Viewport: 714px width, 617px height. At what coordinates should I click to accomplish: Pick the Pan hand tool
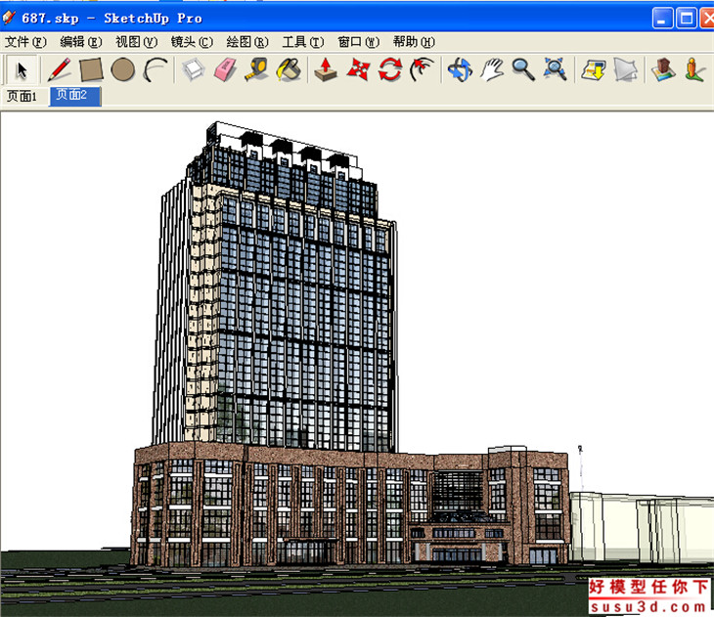(492, 69)
